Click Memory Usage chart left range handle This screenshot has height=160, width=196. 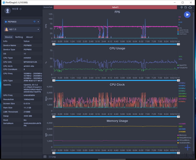coord(54,153)
